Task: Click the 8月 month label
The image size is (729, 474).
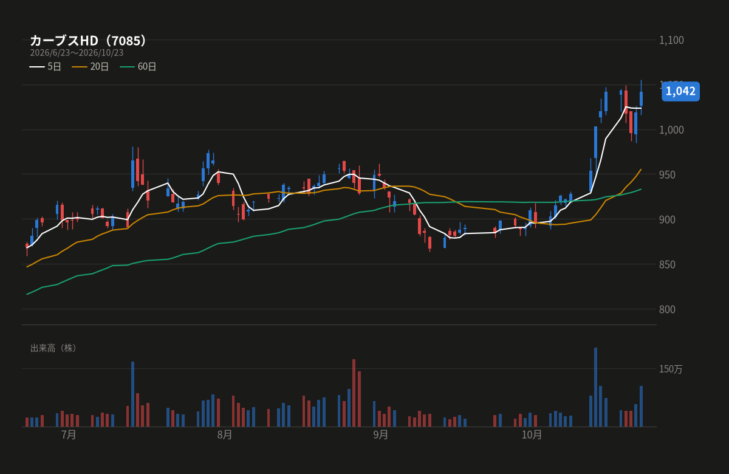Action: [225, 435]
